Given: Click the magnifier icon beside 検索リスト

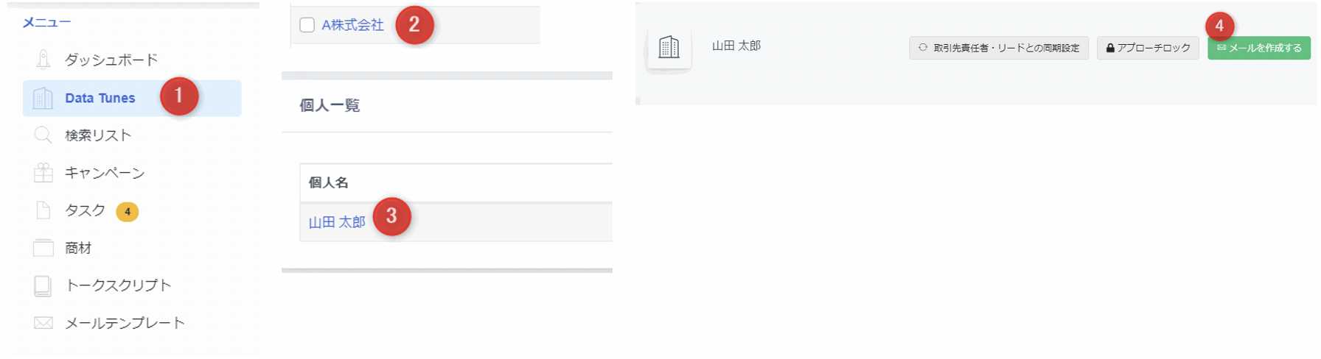Looking at the screenshot, I should (43, 135).
